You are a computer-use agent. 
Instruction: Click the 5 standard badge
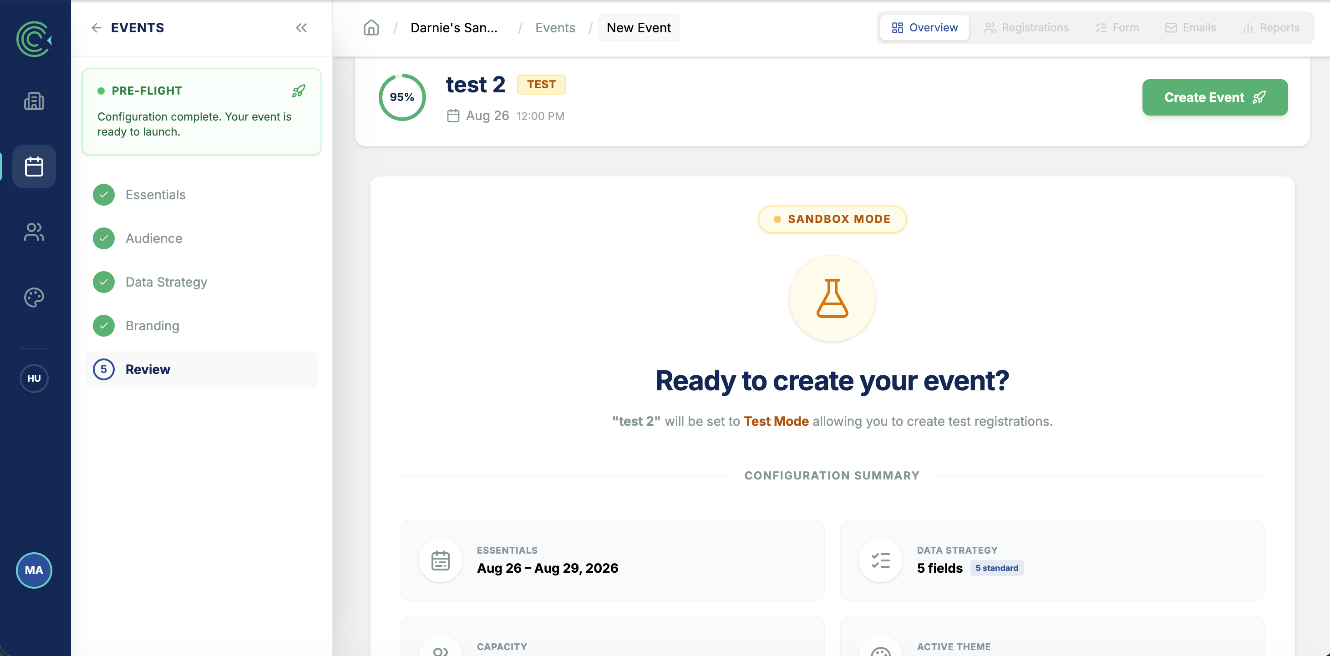pos(996,568)
